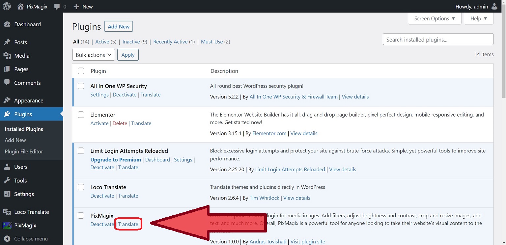This screenshot has height=245, width=506.
Task: Filter plugins by Inactive
Action: pos(131,41)
